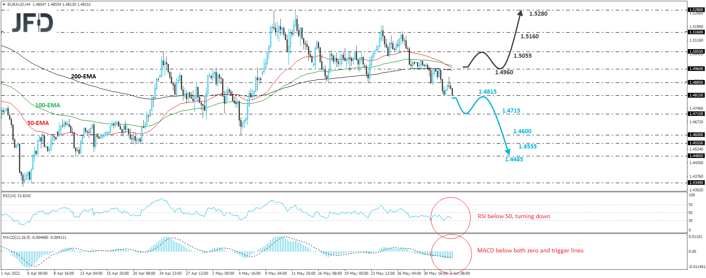Screen dimensions: 706x278
Task: Click the triangle icon beside EURAUD,H4
Action: tap(4, 5)
